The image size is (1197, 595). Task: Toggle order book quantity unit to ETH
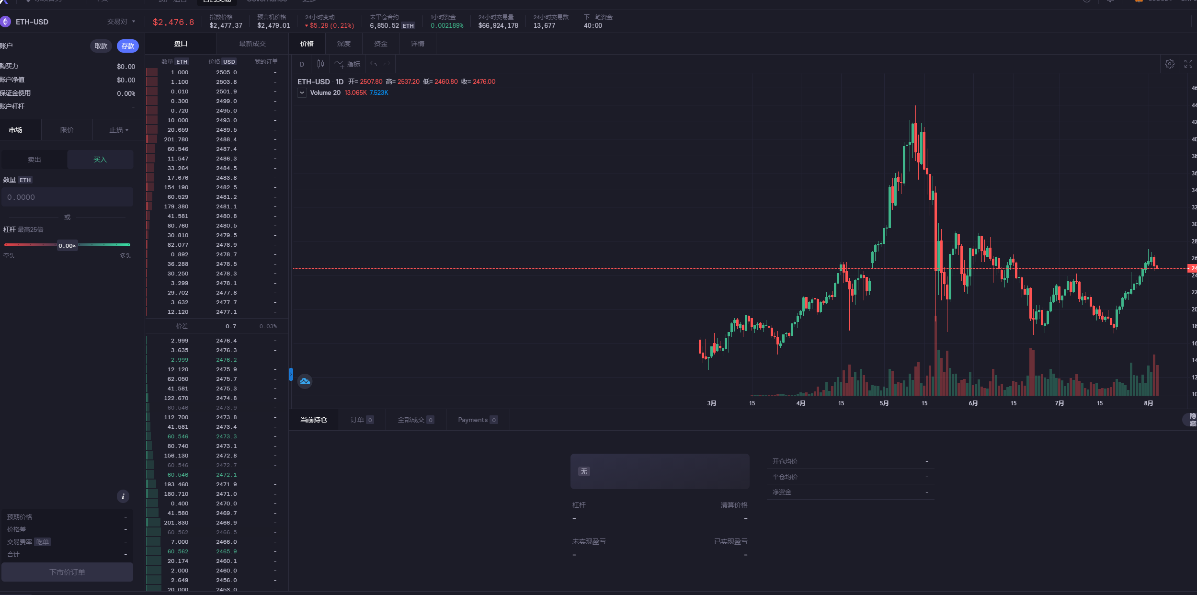182,62
